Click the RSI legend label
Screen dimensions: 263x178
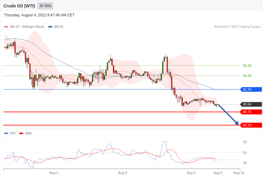[x=13, y=133]
